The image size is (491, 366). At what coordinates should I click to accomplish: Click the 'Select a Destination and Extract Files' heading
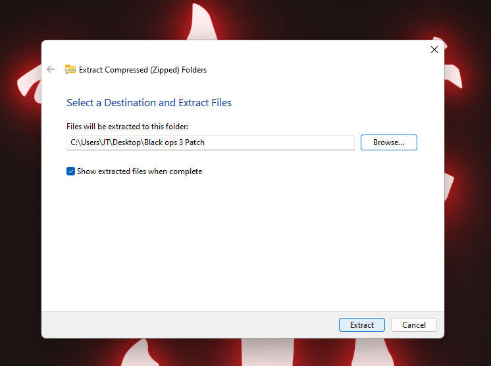[149, 103]
